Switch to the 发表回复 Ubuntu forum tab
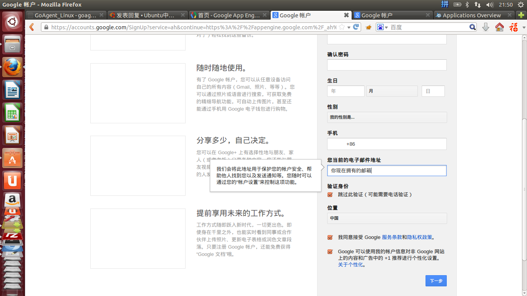The width and height of the screenshot is (527, 296). pos(147,15)
